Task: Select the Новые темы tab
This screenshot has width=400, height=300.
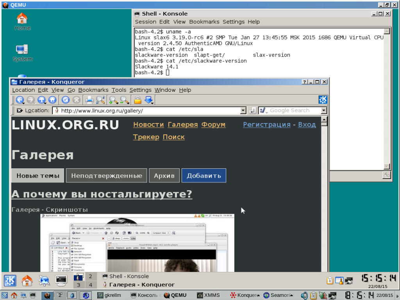Action: pos(38,175)
